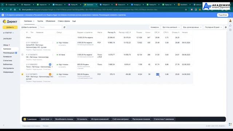Click the blue badge on campaign 93600552
This screenshot has height=131, width=233.
point(50,64)
